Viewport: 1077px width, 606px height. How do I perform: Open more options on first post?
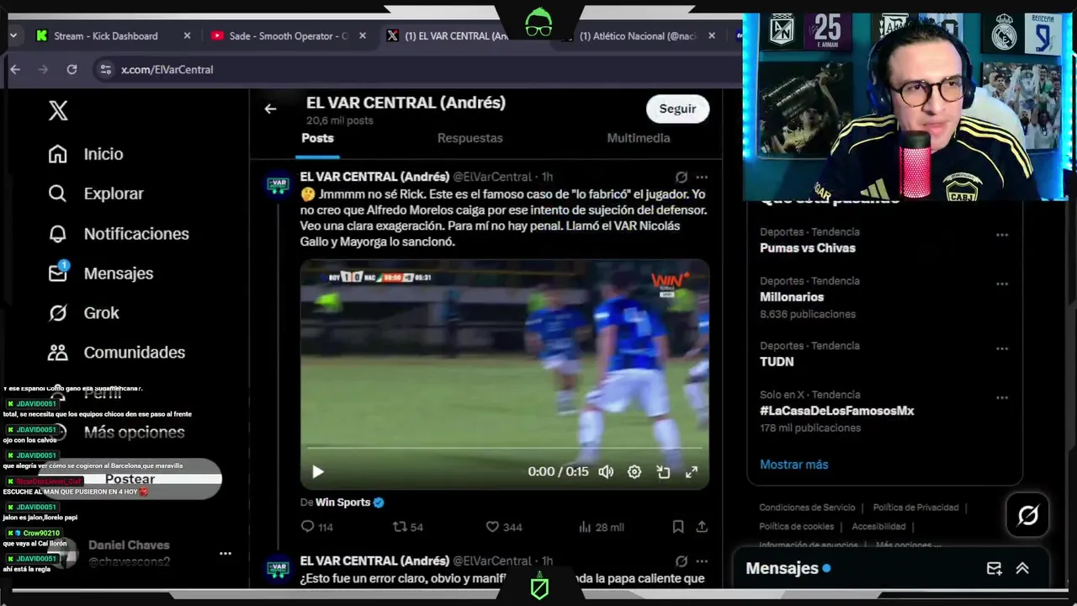click(x=702, y=177)
